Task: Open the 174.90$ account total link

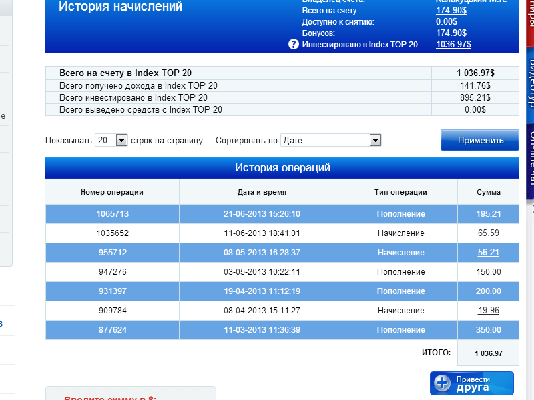Action: [451, 11]
